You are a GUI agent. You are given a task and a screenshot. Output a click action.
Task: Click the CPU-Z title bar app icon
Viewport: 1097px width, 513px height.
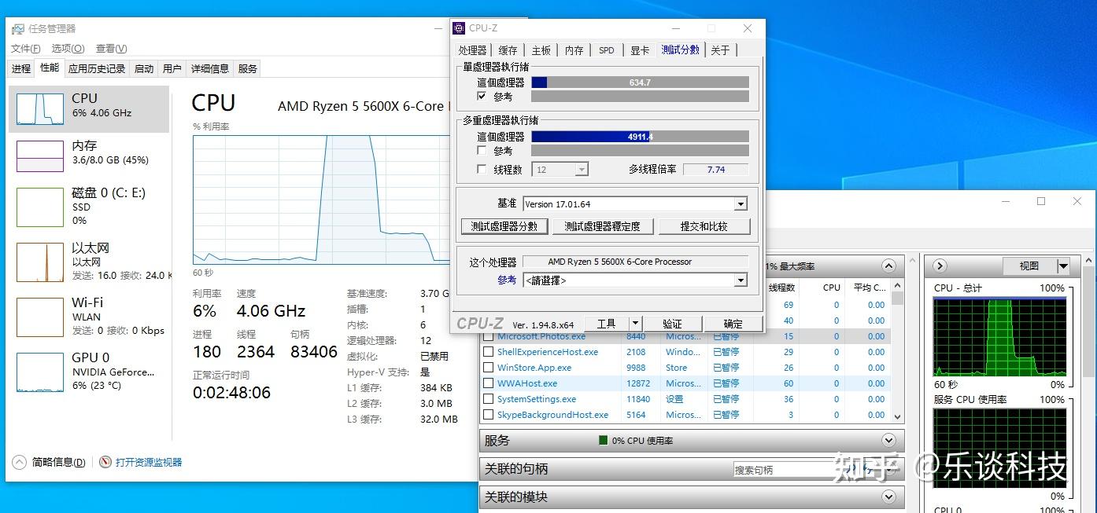[x=459, y=28]
